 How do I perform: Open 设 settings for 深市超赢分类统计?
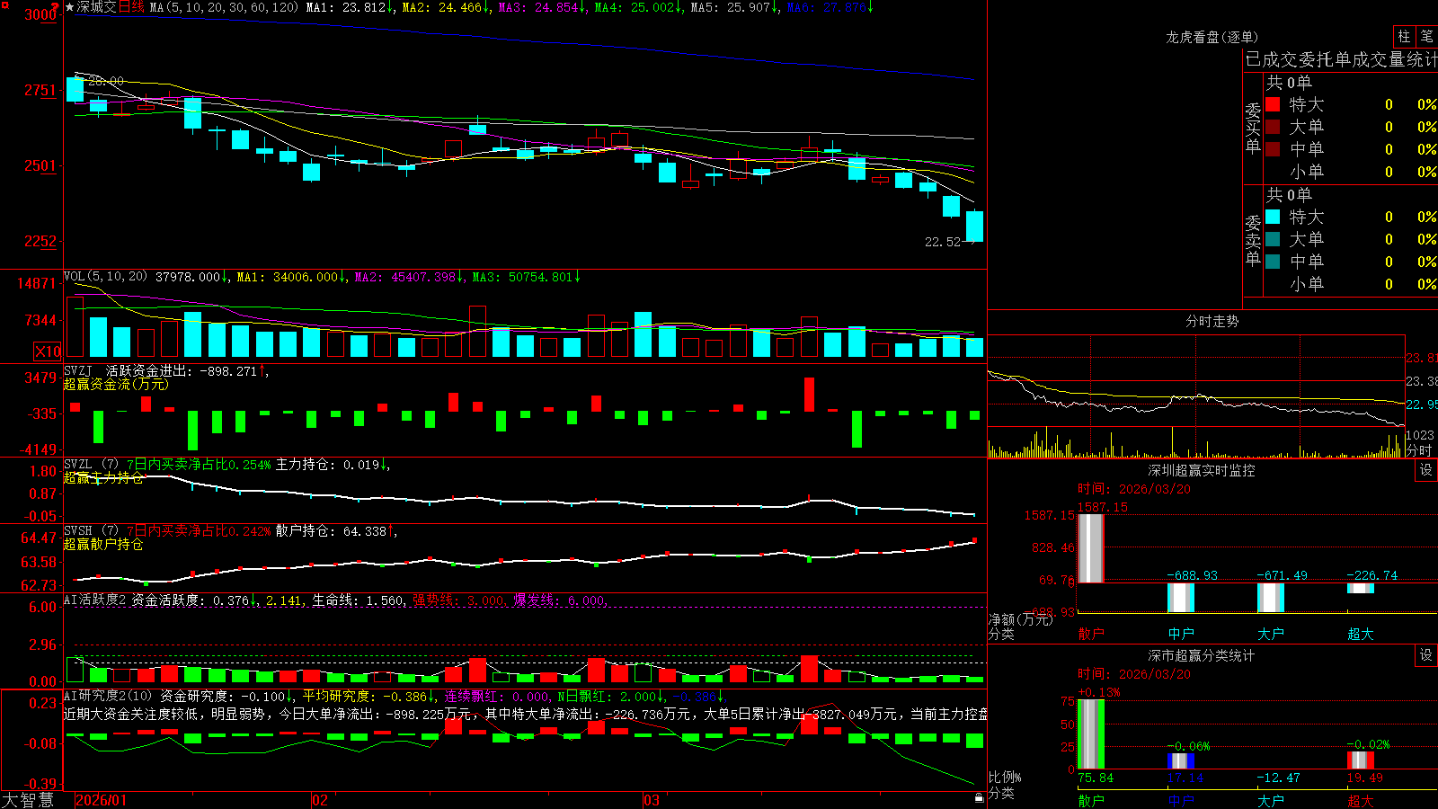[x=1425, y=655]
